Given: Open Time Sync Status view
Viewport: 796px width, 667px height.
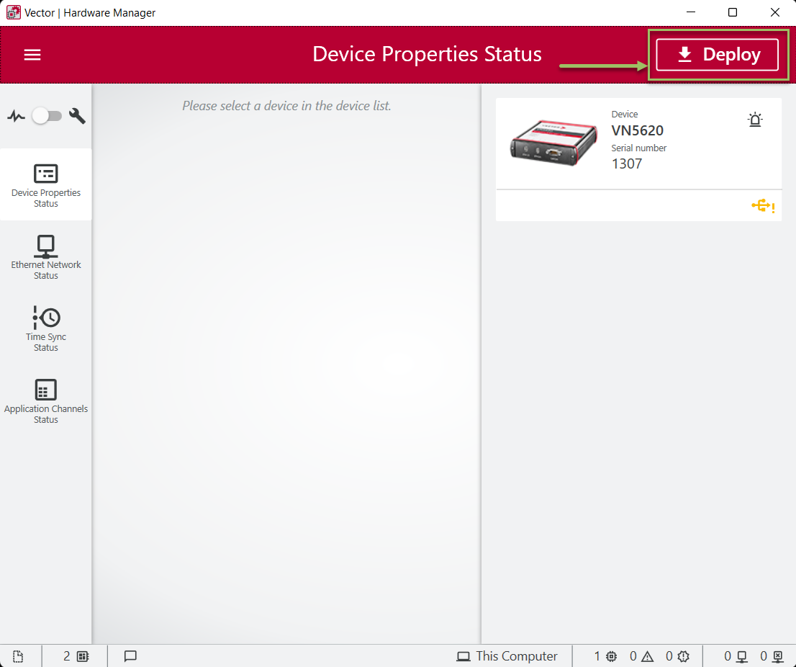Looking at the screenshot, I should (x=46, y=329).
